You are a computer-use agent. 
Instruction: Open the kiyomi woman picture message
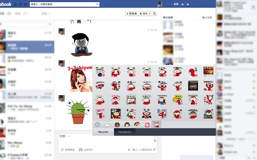tap(80, 79)
